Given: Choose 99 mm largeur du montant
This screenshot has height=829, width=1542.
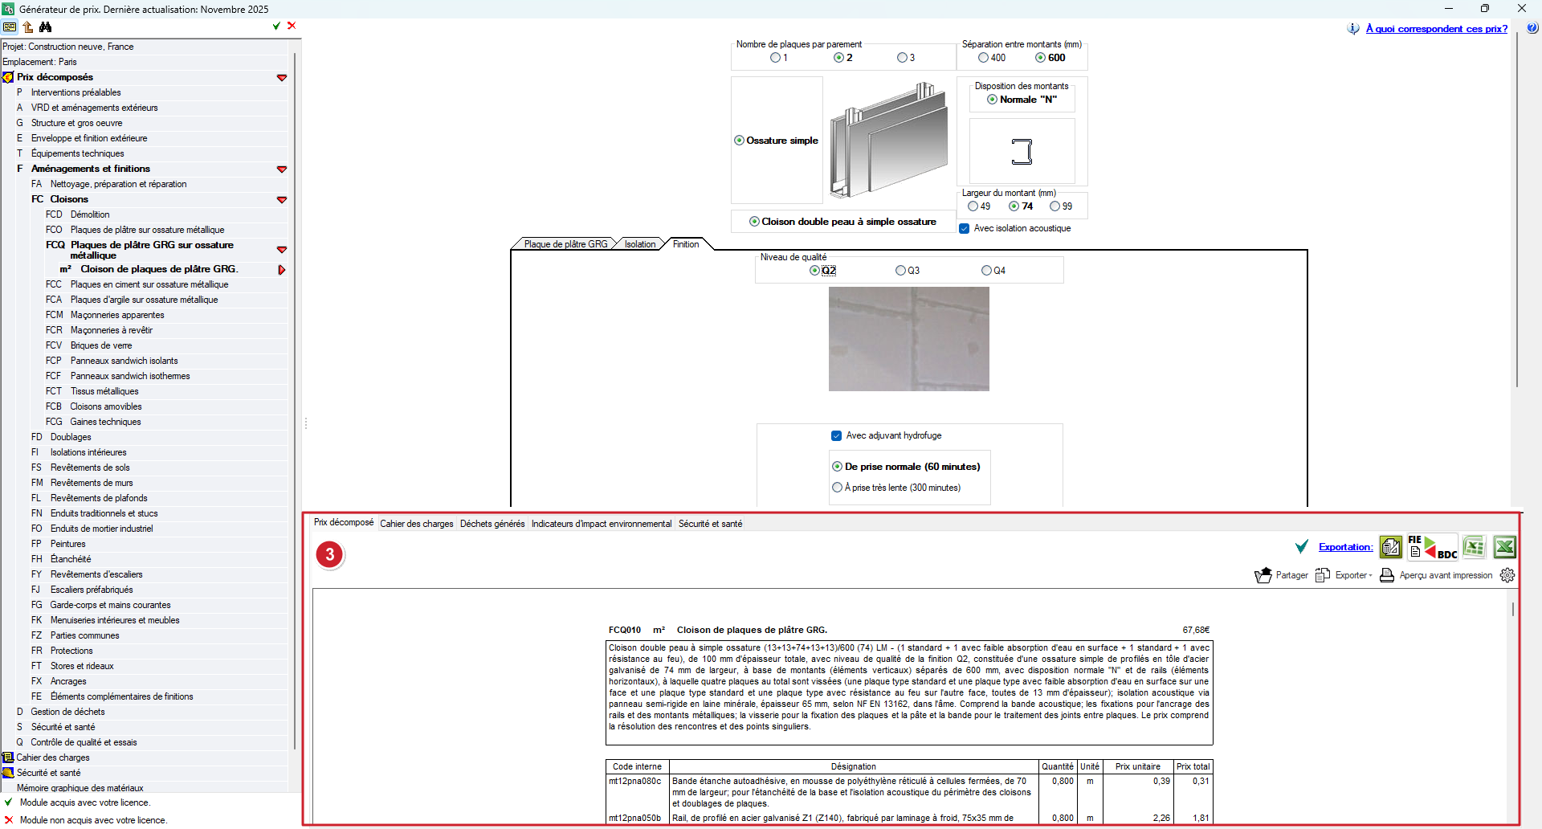Looking at the screenshot, I should click(x=1055, y=206).
